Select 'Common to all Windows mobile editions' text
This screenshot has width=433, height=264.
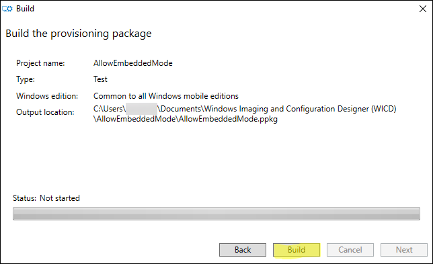[x=165, y=96]
